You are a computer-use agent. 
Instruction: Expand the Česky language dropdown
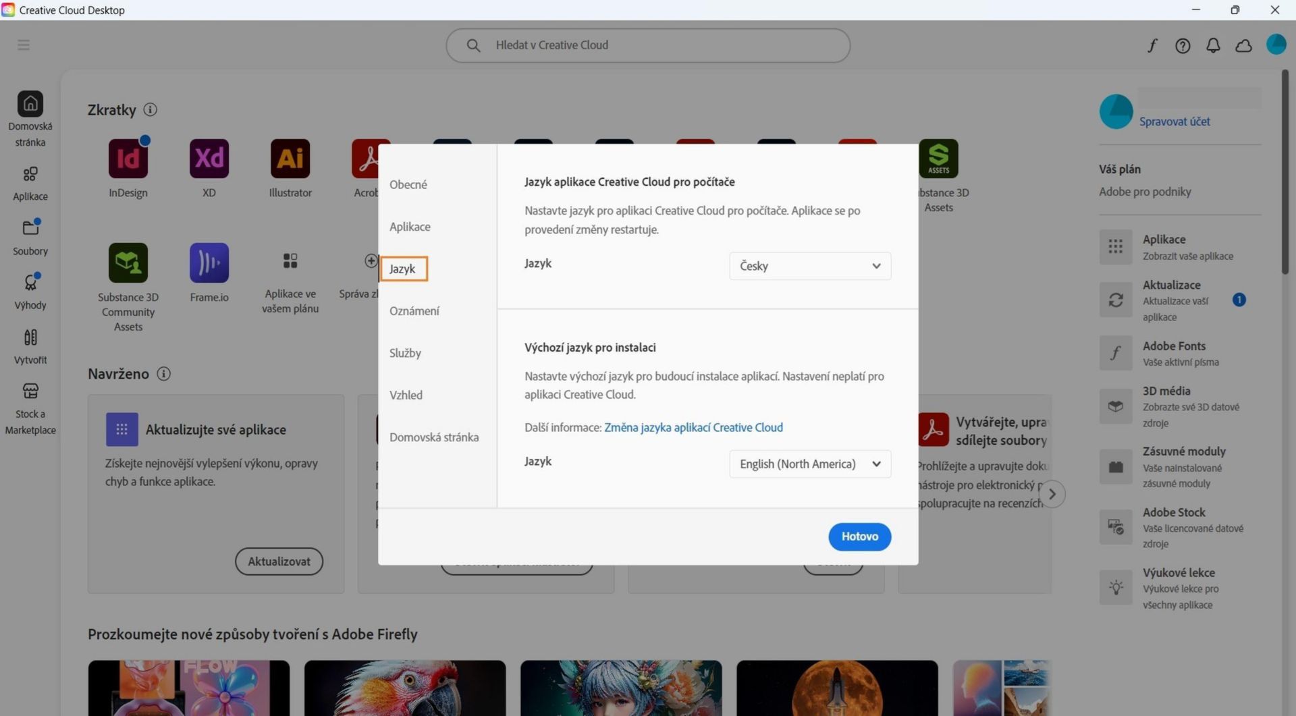pyautogui.click(x=810, y=266)
